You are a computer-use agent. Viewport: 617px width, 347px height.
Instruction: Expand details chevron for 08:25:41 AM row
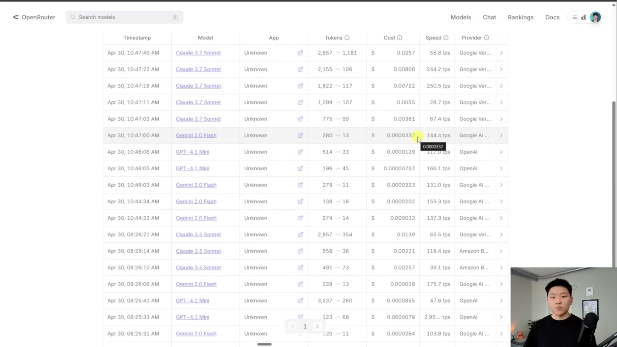pyautogui.click(x=501, y=301)
